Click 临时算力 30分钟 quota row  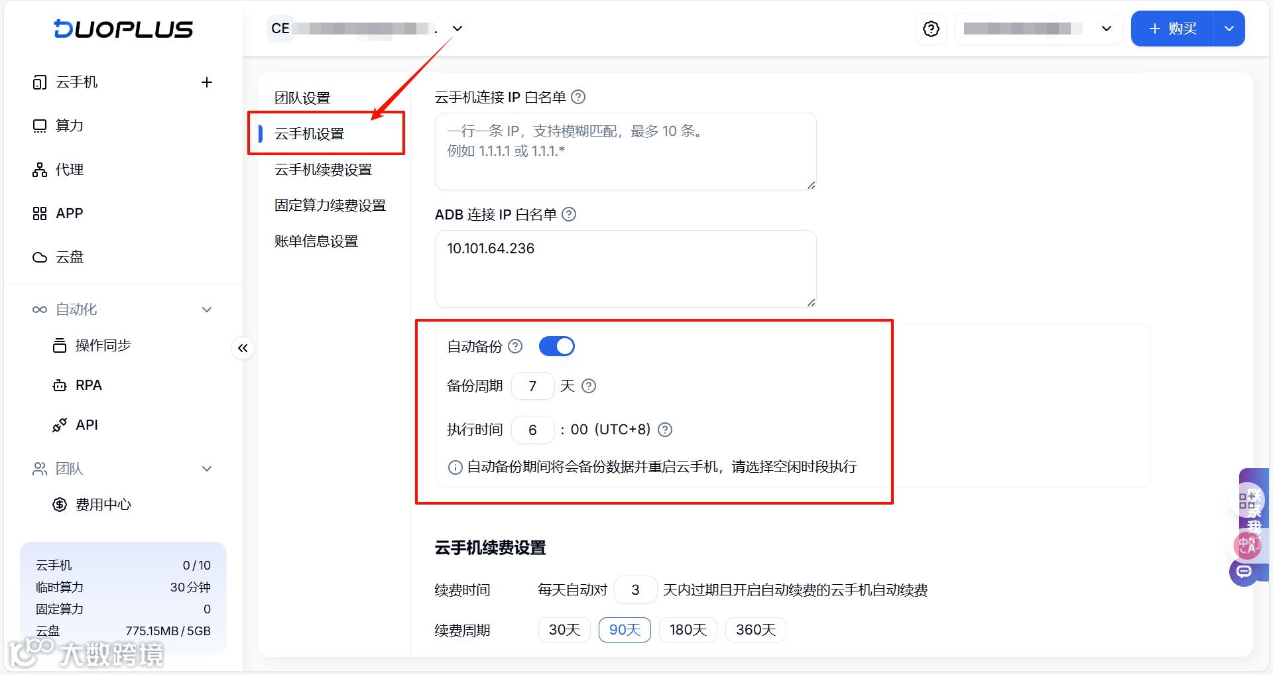click(123, 587)
